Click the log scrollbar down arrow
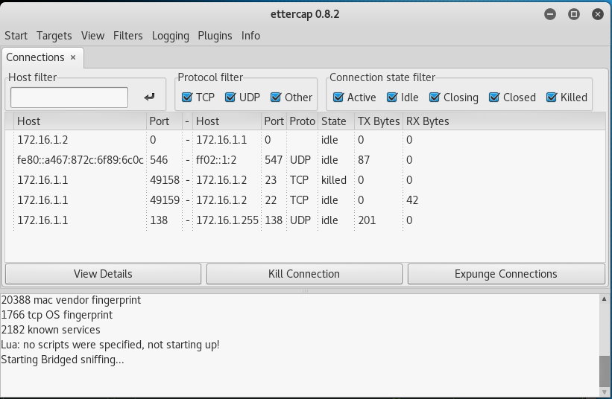 click(x=604, y=392)
